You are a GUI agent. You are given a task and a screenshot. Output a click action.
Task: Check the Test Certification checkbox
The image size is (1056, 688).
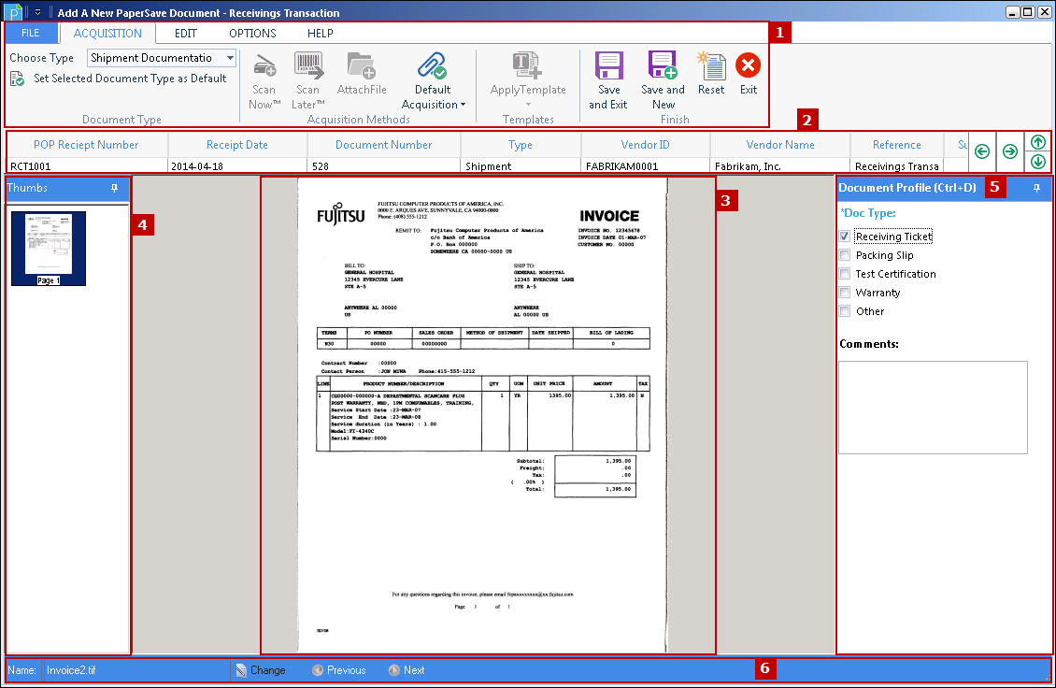(x=845, y=274)
